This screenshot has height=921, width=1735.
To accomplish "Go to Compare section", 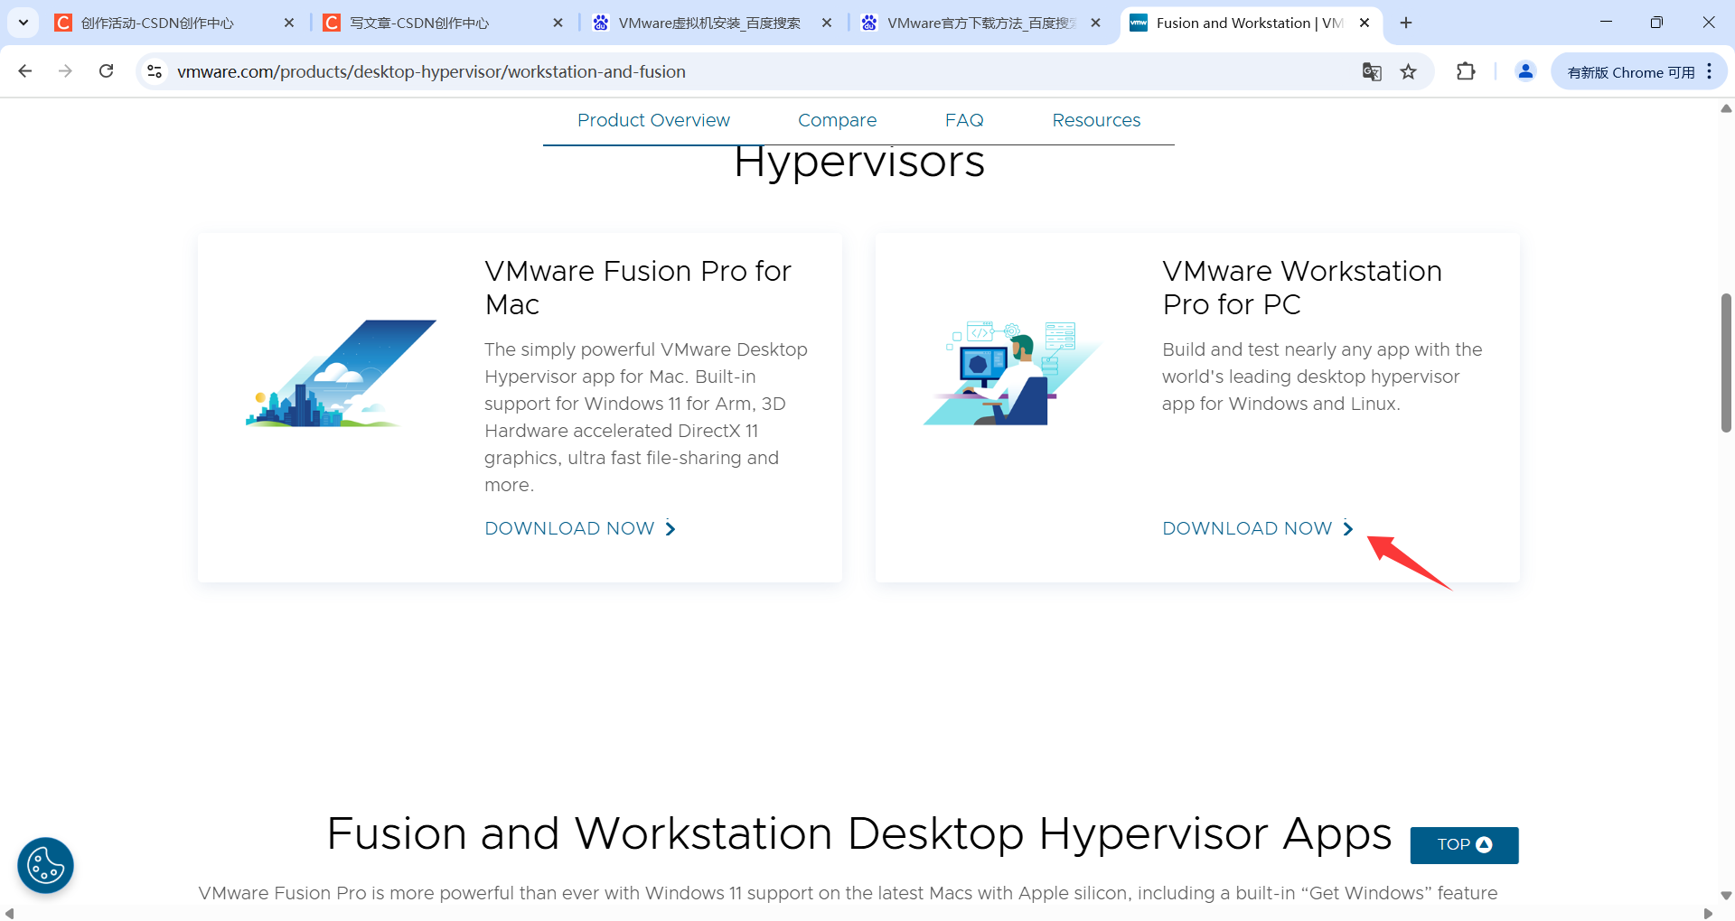I will tap(837, 120).
